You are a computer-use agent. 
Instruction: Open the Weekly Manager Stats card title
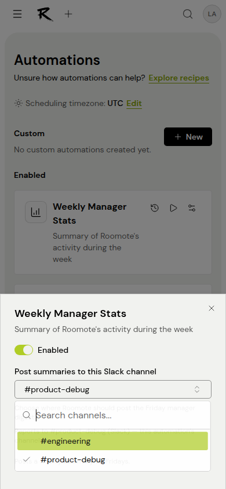(x=89, y=214)
